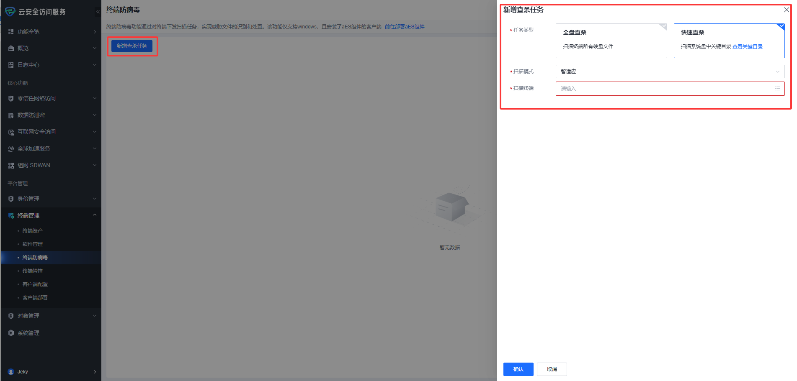Click the 扫描终端 field label
Screen dimensions: 797x381
524,88
